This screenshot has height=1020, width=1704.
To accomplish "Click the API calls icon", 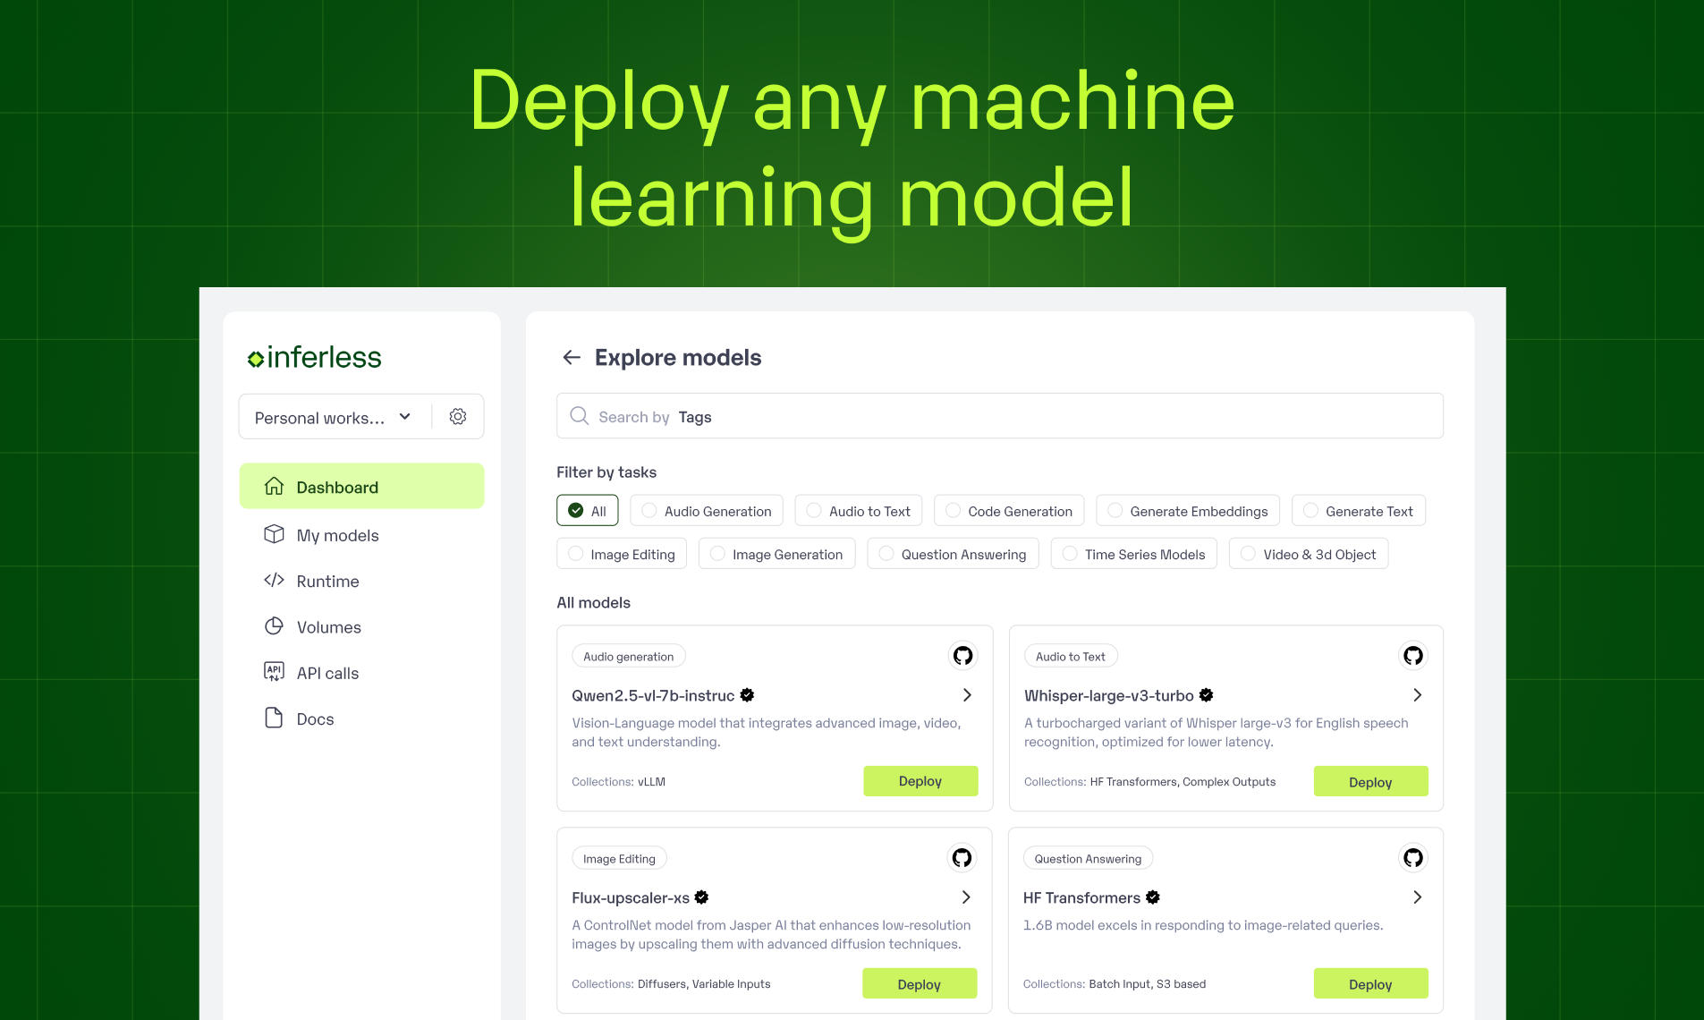I will (x=274, y=672).
